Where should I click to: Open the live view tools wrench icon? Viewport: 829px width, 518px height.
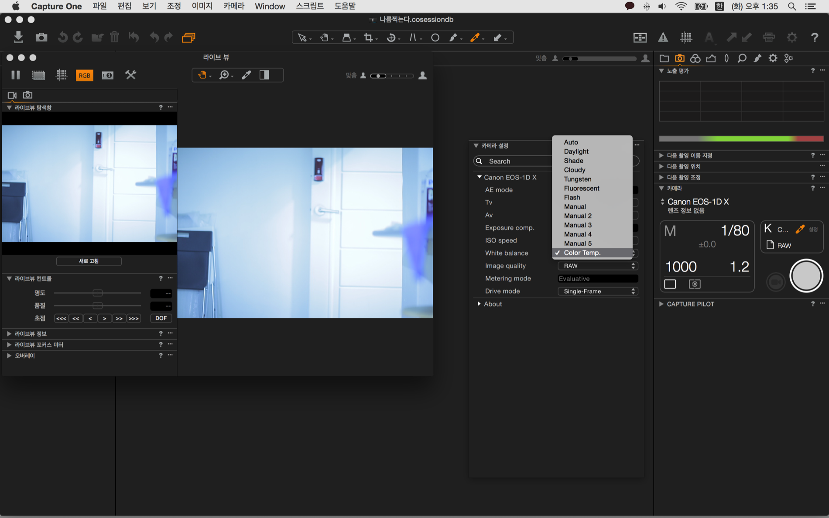(x=130, y=75)
